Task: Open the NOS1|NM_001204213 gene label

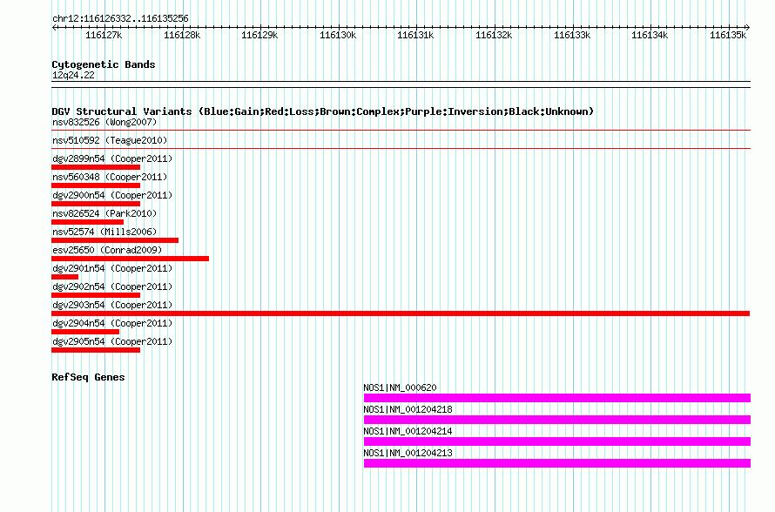Action: 408,453
